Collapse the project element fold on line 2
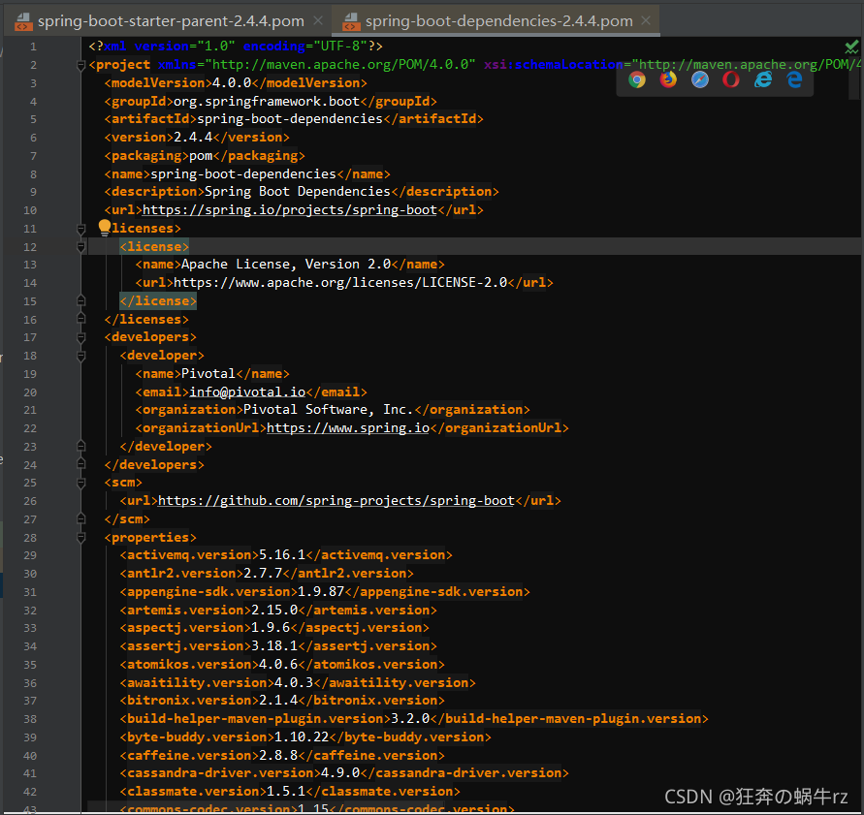The height and width of the screenshot is (815, 864). coord(81,66)
